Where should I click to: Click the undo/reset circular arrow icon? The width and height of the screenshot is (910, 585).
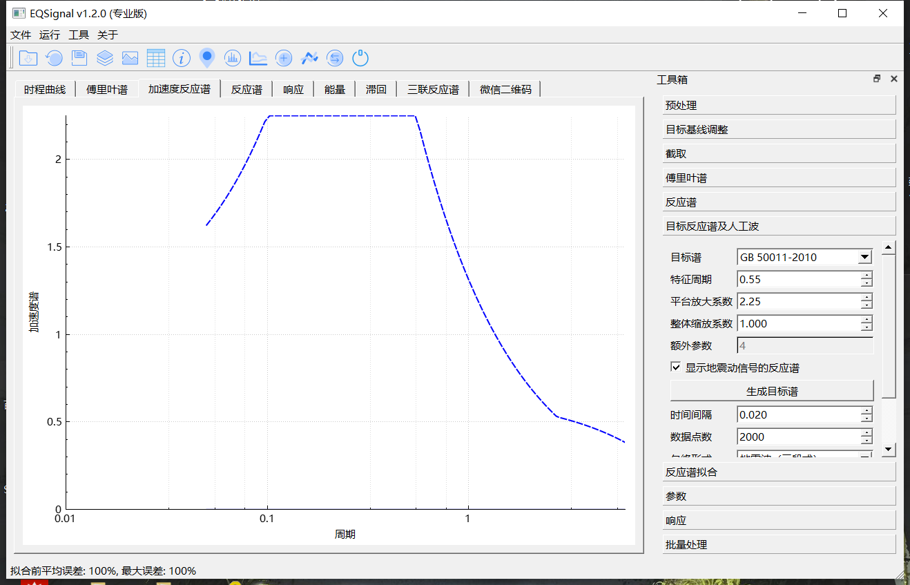coord(54,58)
